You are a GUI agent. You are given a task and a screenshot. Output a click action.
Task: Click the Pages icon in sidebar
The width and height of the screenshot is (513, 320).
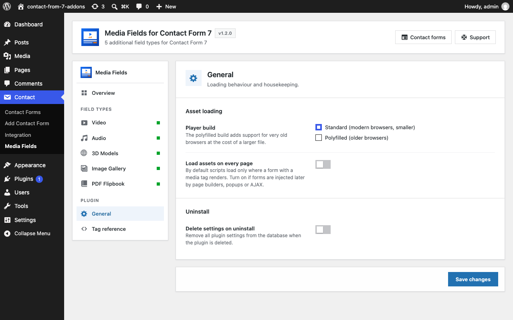[x=7, y=70]
